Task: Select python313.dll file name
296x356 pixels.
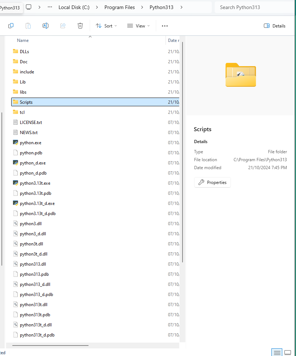Action: (33, 264)
